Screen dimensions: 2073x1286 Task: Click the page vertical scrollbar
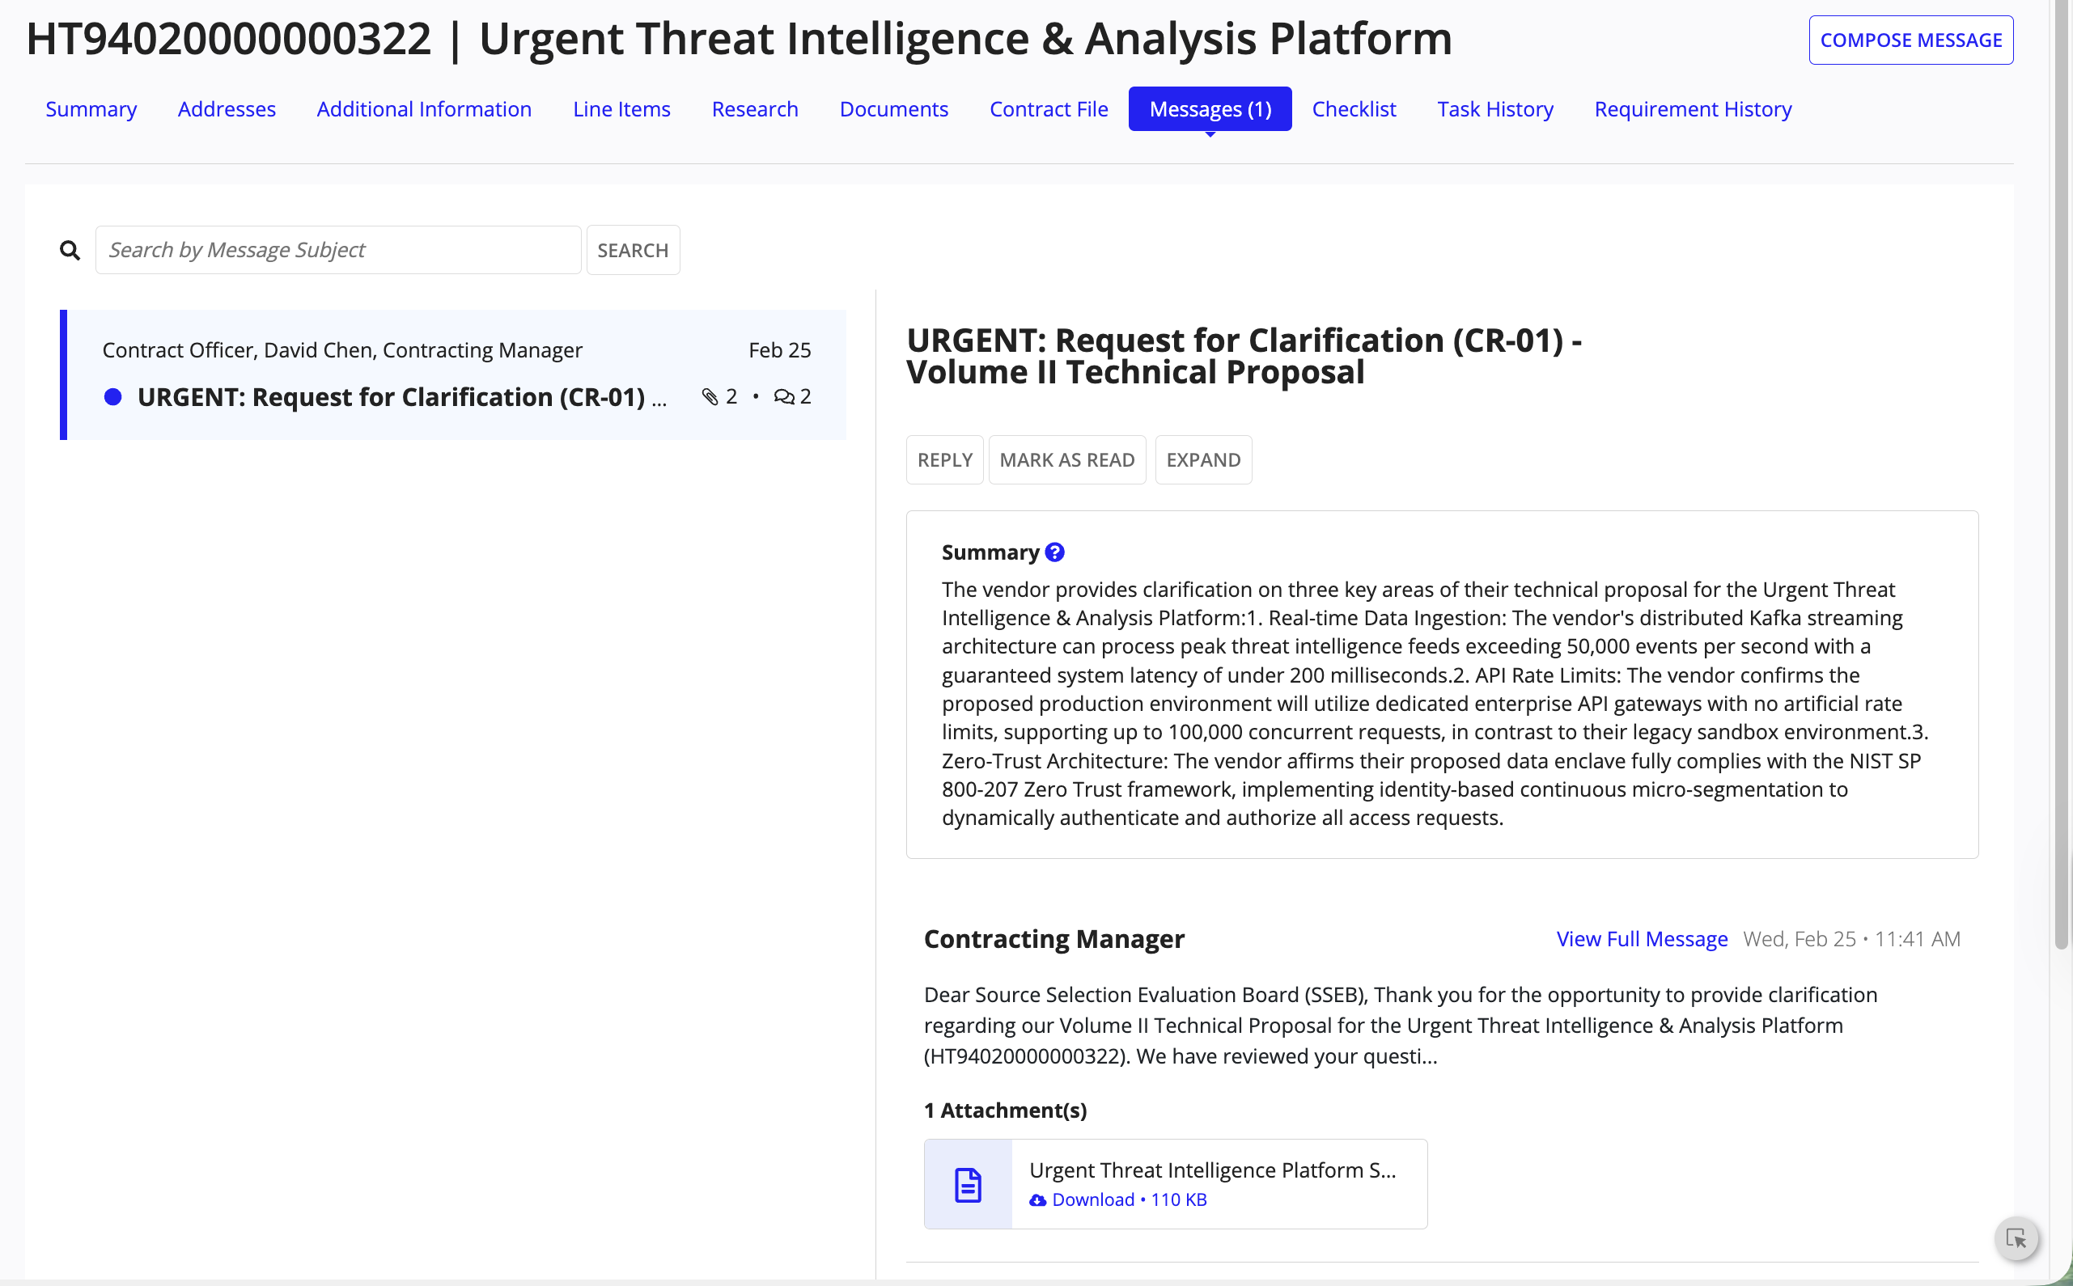2060,476
